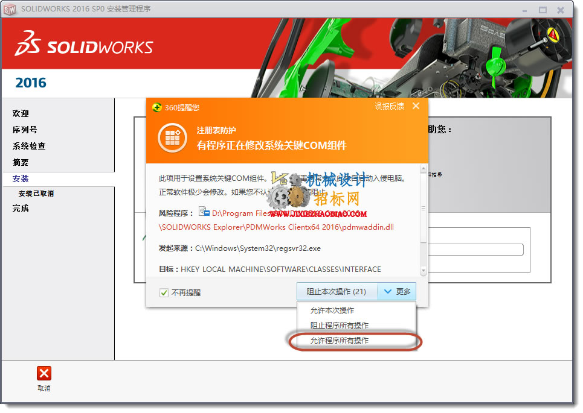The width and height of the screenshot is (583, 413).
Task: Click the HKEY_LOCAL_MACHINE target text
Action: tap(281, 270)
